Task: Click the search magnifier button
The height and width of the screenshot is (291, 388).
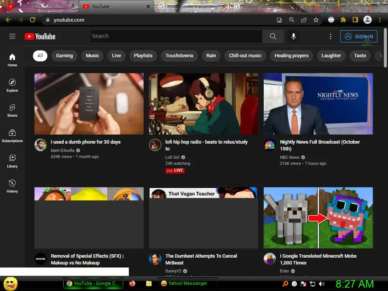Action: [273, 36]
